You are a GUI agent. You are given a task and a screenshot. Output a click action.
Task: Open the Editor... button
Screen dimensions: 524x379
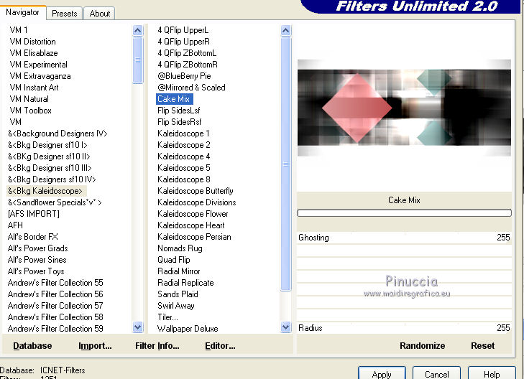220,346
